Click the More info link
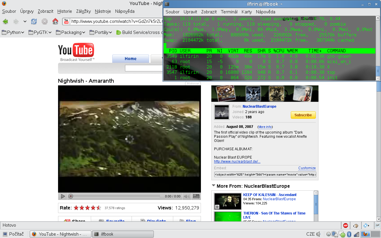Viewport: 381px width, 238px height. [265, 127]
